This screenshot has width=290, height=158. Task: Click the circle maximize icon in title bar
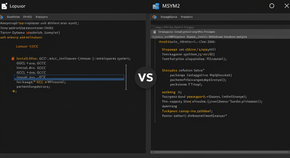(x=272, y=6)
